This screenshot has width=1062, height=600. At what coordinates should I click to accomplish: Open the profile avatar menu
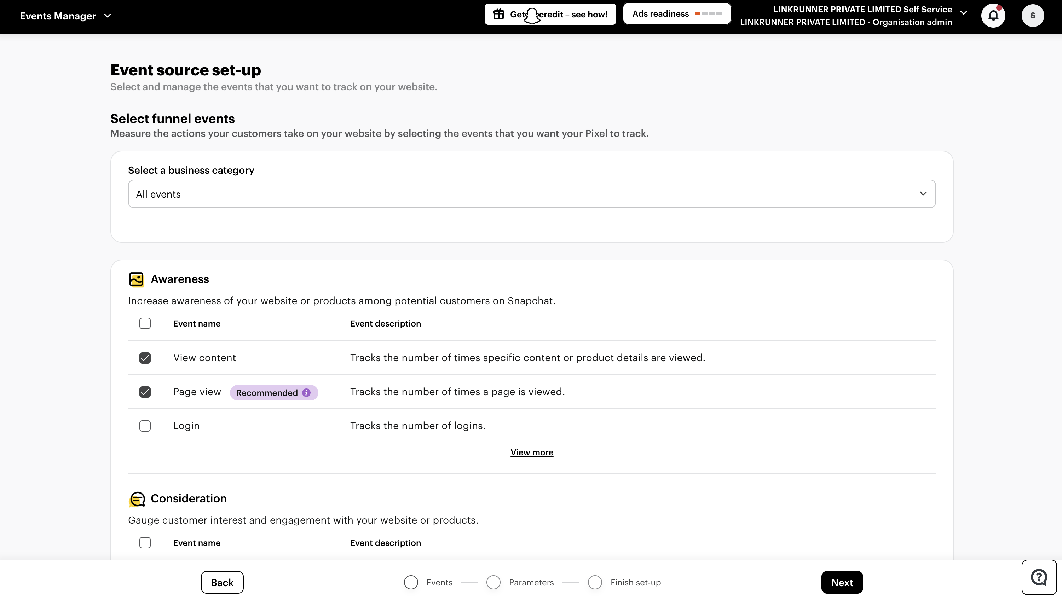pos(1033,15)
